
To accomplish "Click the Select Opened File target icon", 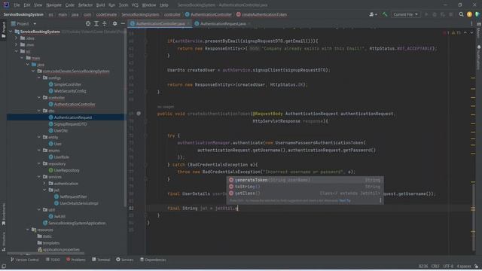I will [x=88, y=23].
